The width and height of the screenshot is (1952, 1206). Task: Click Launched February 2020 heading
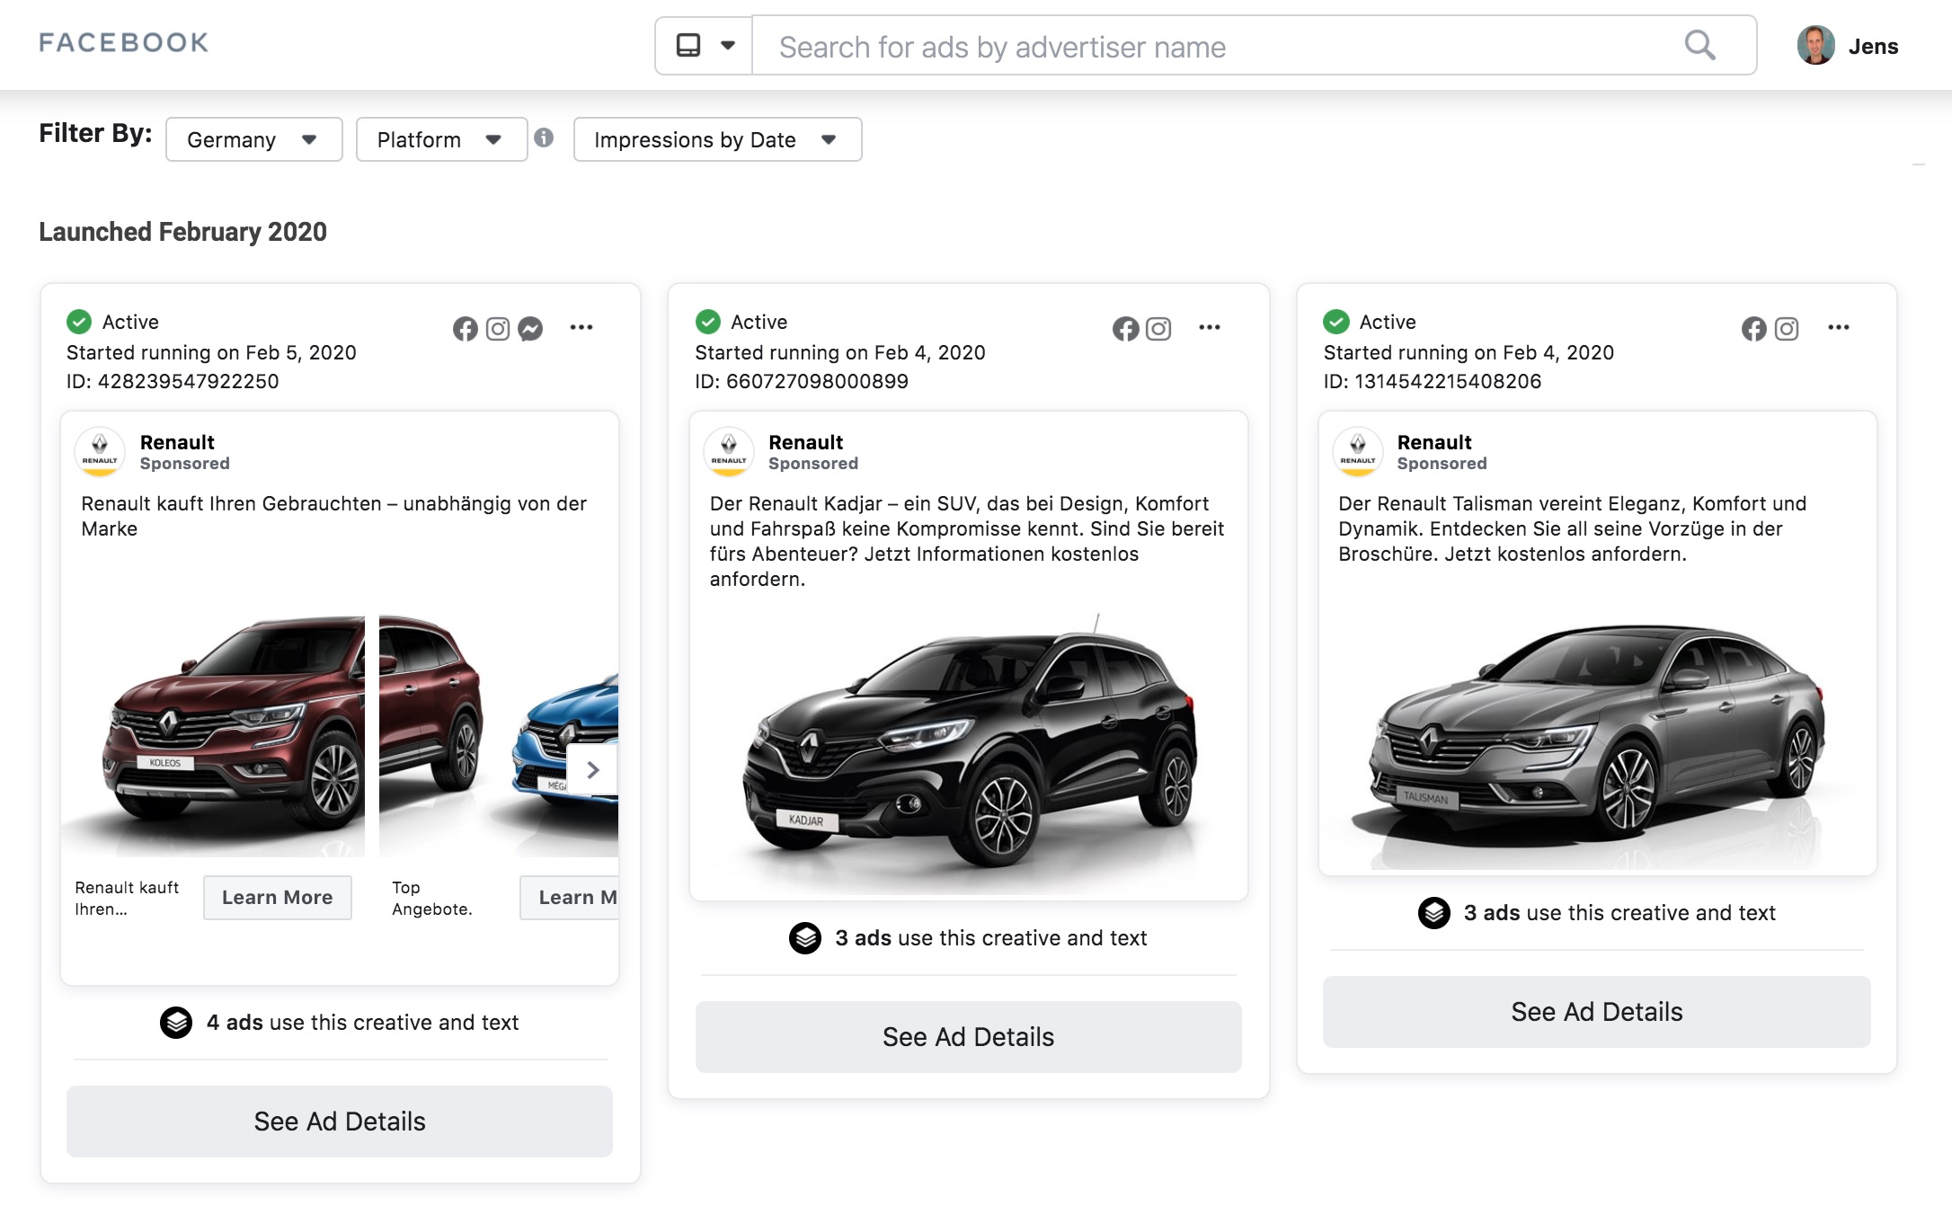pos(182,232)
